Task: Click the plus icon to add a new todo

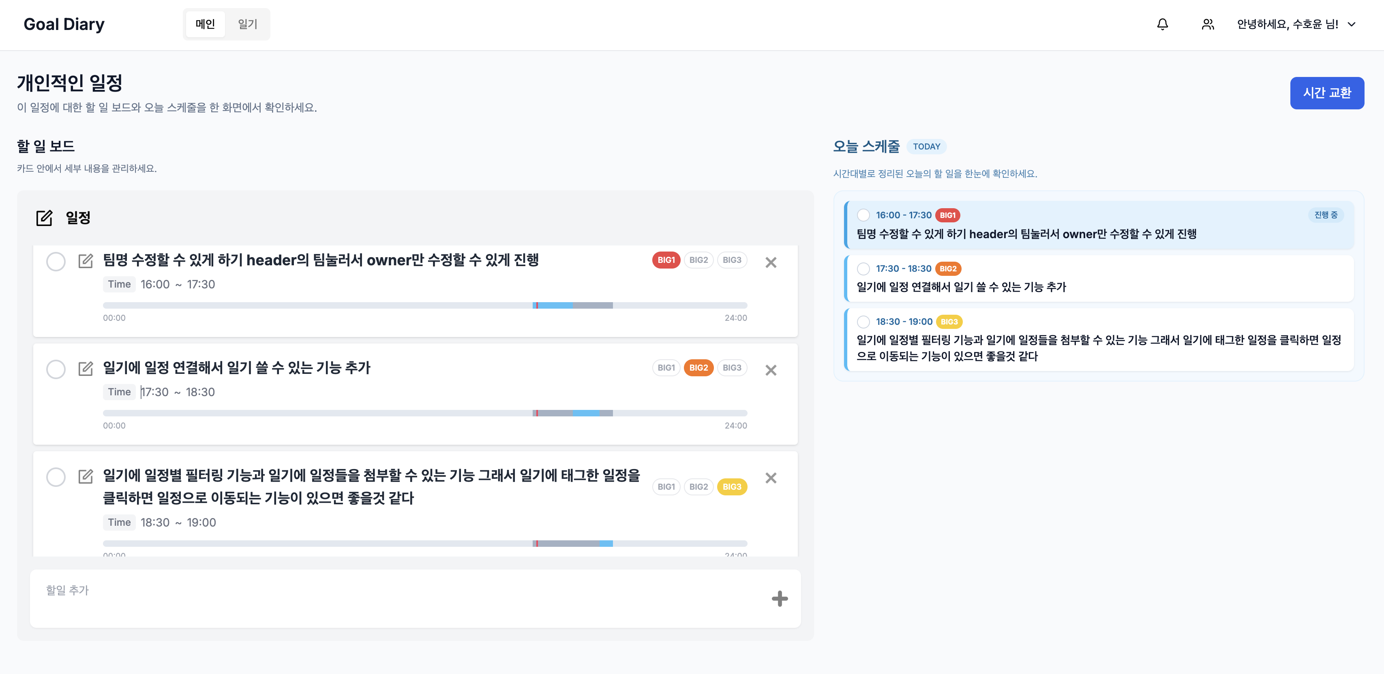Action: [x=780, y=598]
